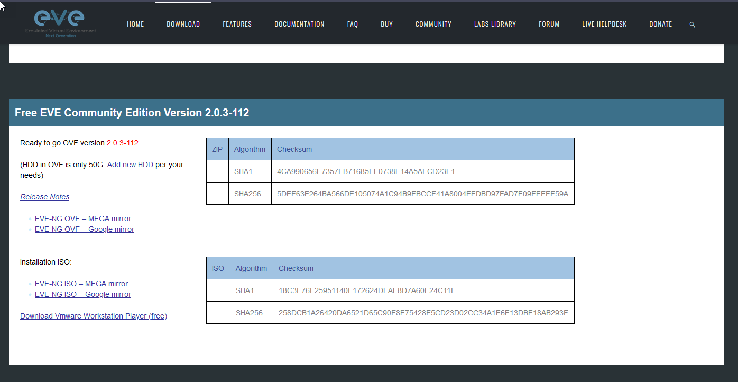Click the Donate menu item

pos(660,24)
